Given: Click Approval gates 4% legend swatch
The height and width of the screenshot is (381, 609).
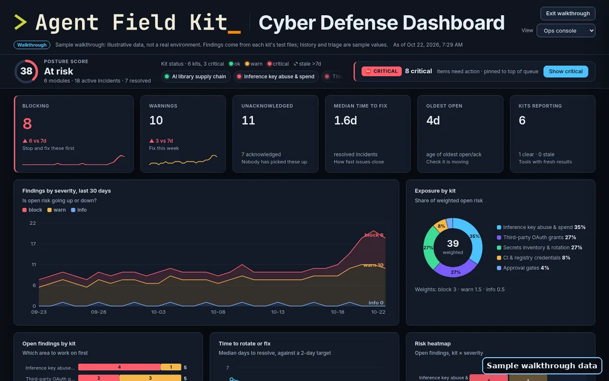Looking at the screenshot, I should [x=499, y=268].
